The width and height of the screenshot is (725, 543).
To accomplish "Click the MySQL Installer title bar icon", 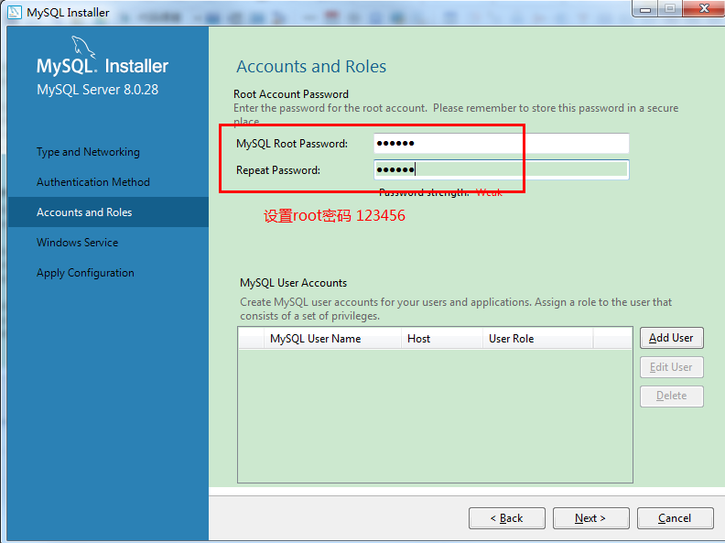I will [x=15, y=12].
